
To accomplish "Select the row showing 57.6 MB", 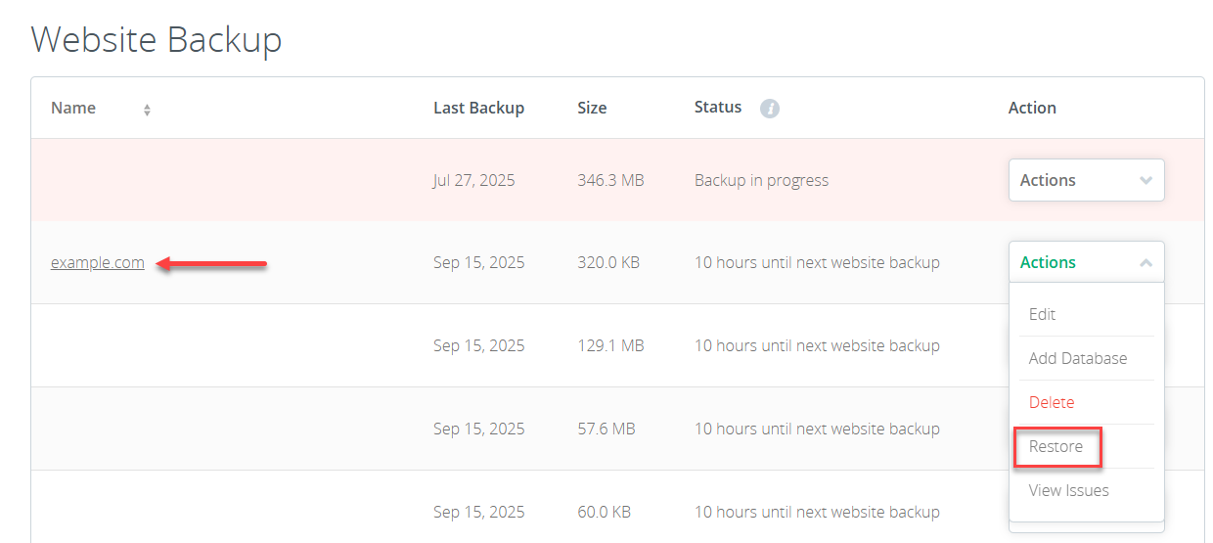I will pyautogui.click(x=606, y=429).
